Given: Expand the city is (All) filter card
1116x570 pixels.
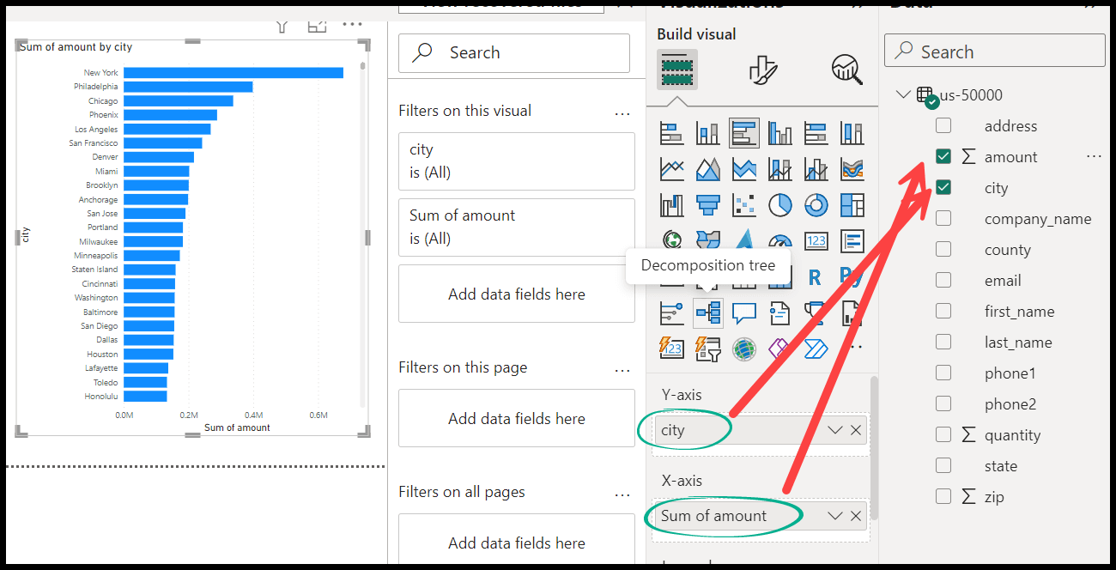Looking at the screenshot, I should pos(517,161).
